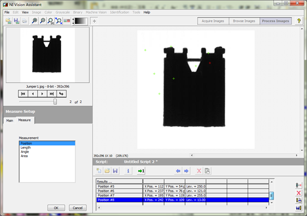
Task: Select the point tool button
Action: coord(94,21)
